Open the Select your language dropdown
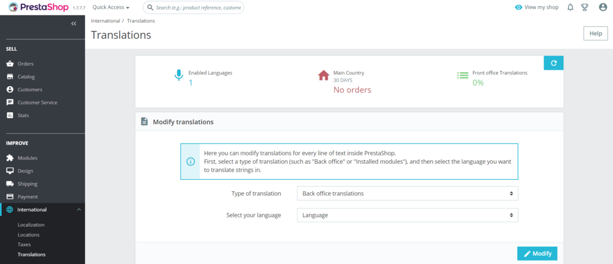Viewport: 613px width, 264px height. 407,215
